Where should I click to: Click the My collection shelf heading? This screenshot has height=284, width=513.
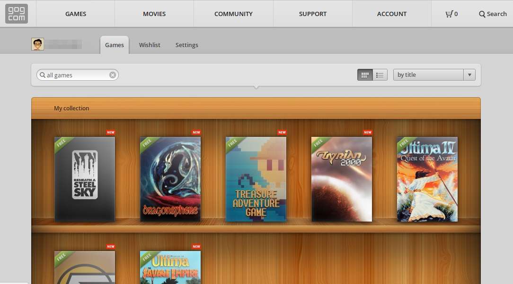[71, 108]
